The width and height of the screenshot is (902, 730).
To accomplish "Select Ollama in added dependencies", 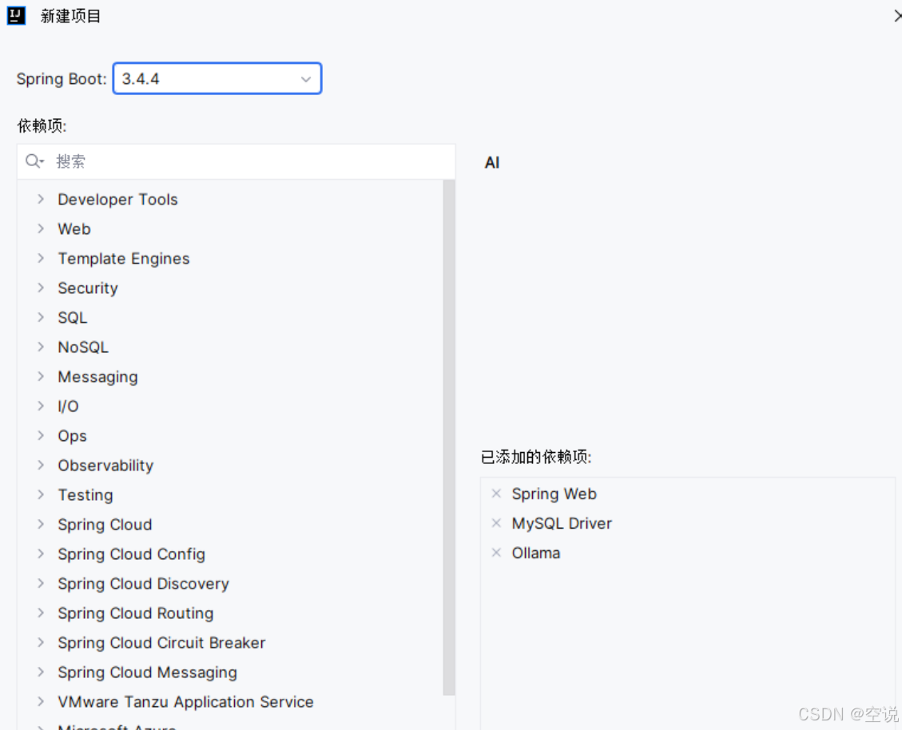I will coord(535,553).
